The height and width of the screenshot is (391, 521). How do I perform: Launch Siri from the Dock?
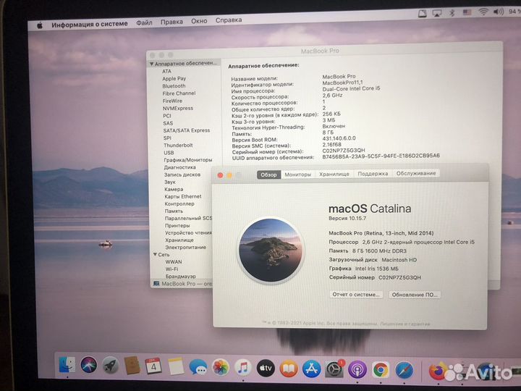(x=89, y=365)
